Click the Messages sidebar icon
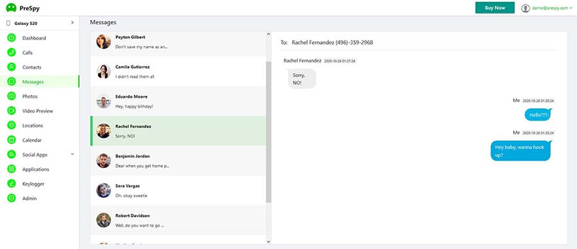This screenshot has height=249, width=577. pyautogui.click(x=12, y=82)
